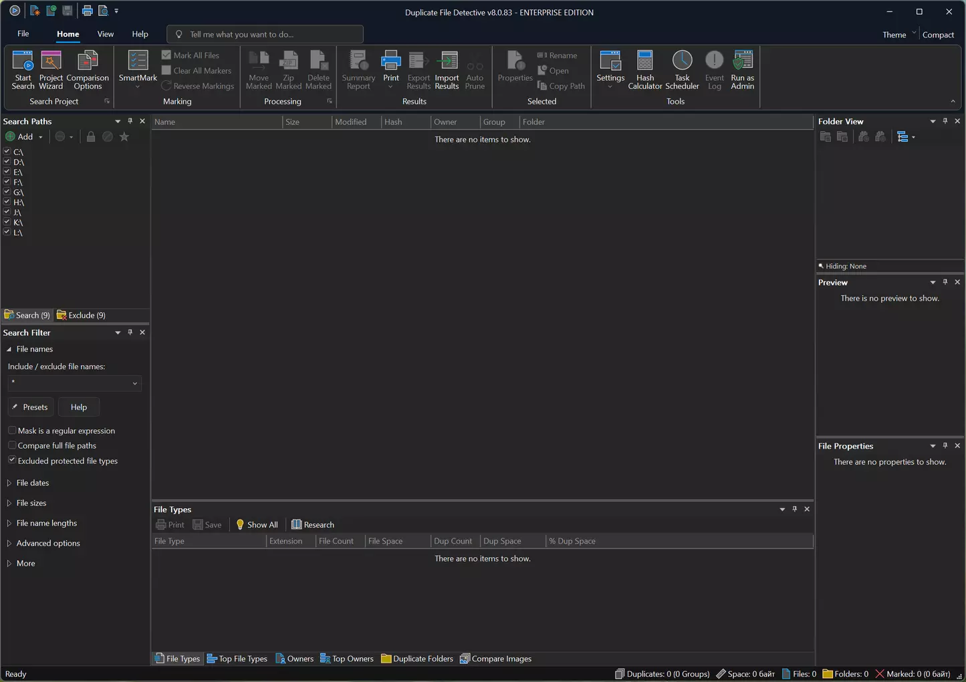Switch to the Top File Types tab
Viewport: 966px width, 682px height.
click(x=237, y=659)
